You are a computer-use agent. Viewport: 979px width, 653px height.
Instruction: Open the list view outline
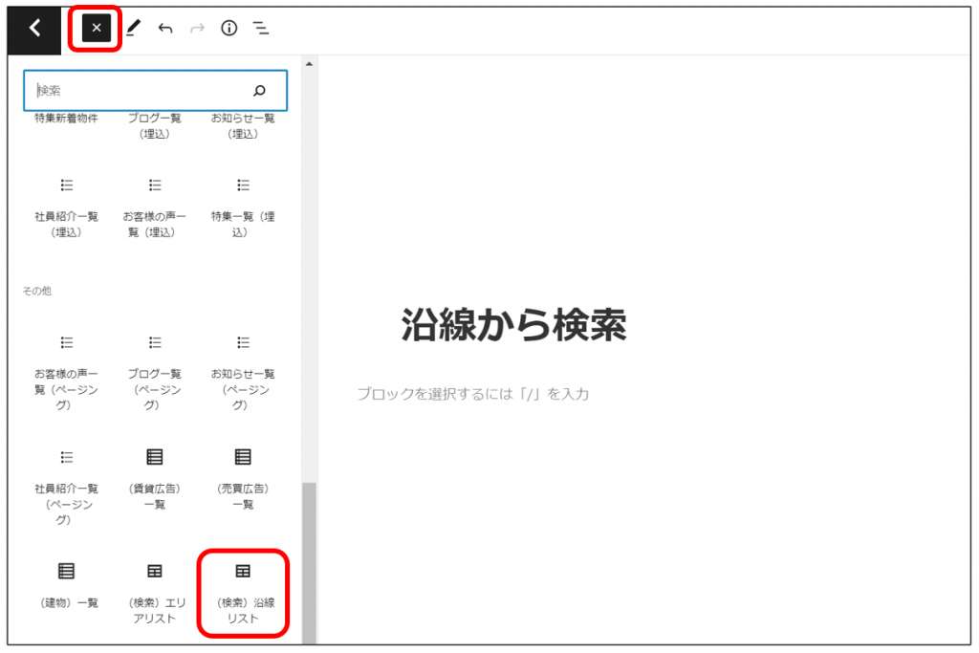260,29
